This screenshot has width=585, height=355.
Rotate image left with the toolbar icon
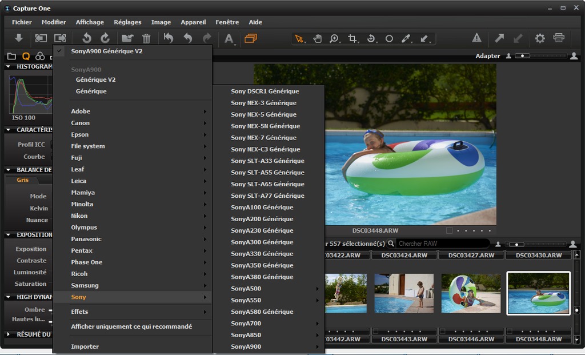(x=86, y=38)
